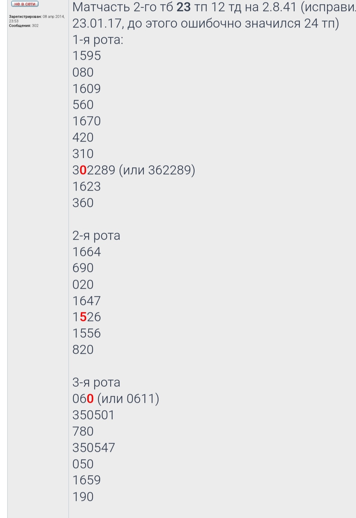
Task: Click the number 190 at the list bottom
Action: point(83,497)
